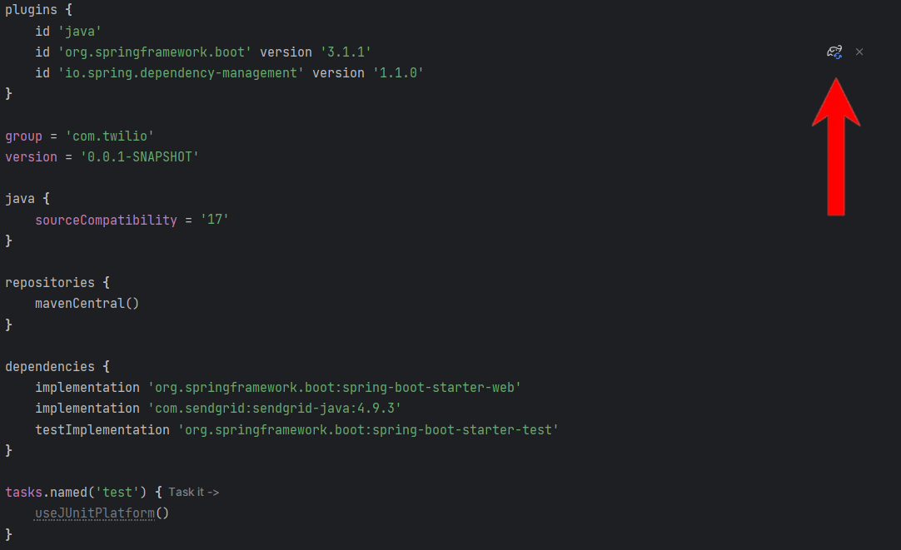This screenshot has width=901, height=550.
Task: Place cursor on the plugins keyword
Action: point(31,10)
